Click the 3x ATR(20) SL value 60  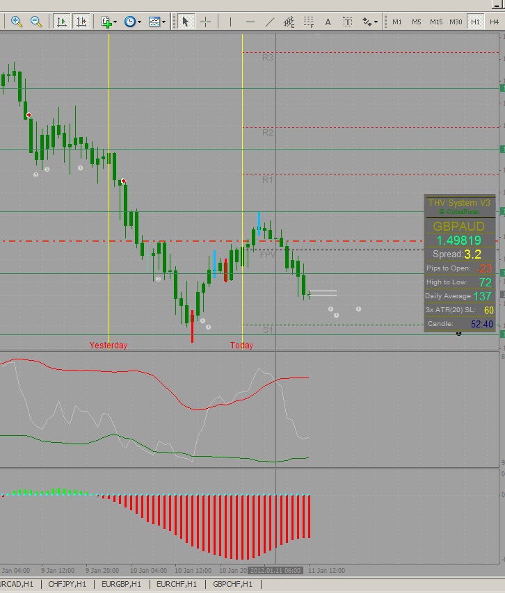[489, 310]
